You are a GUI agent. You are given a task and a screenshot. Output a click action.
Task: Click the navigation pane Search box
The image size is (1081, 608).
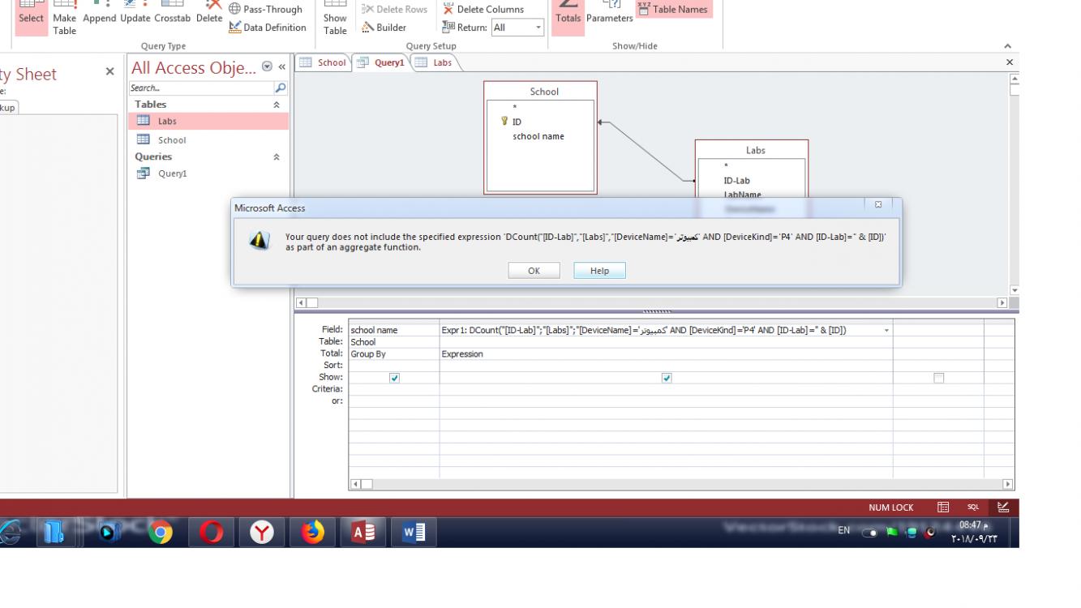coord(201,88)
